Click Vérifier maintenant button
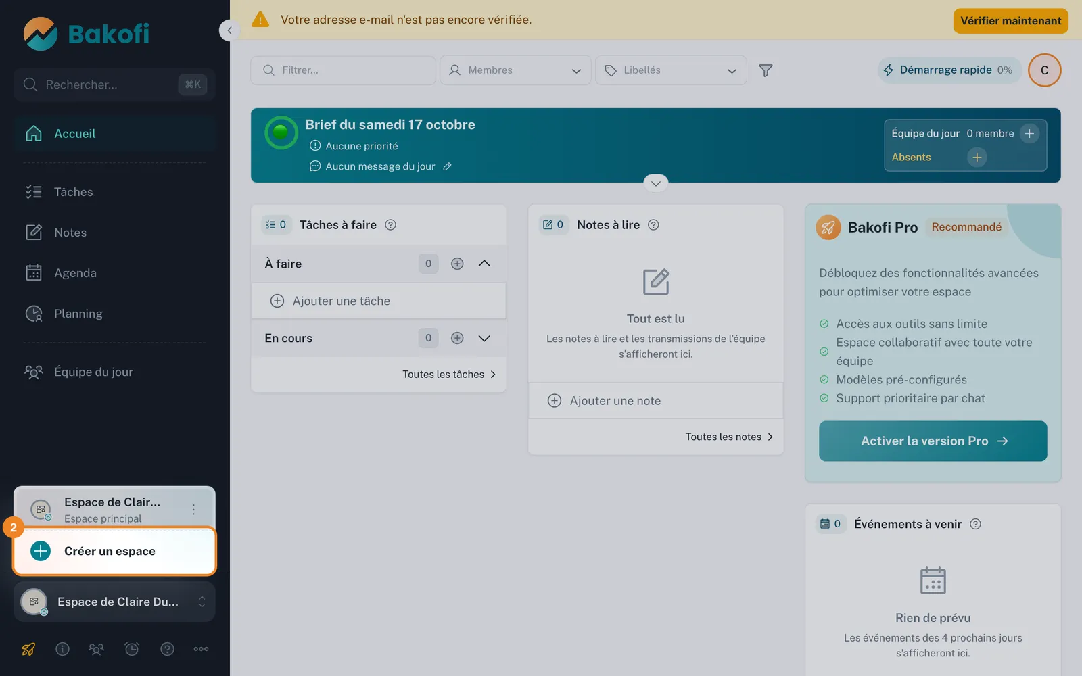Viewport: 1082px width, 676px height. [1010, 21]
